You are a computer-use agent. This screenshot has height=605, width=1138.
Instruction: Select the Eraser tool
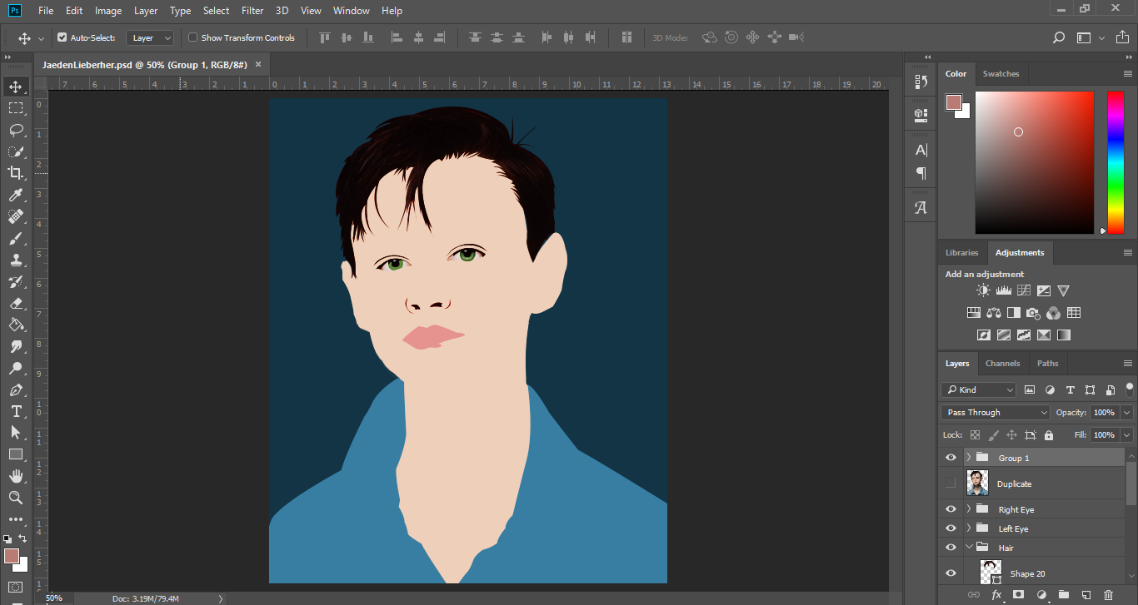tap(15, 303)
